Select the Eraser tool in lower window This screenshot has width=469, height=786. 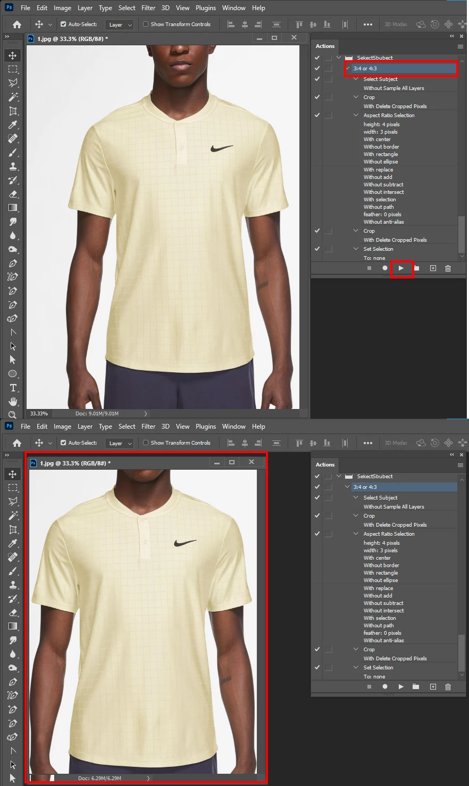13,612
